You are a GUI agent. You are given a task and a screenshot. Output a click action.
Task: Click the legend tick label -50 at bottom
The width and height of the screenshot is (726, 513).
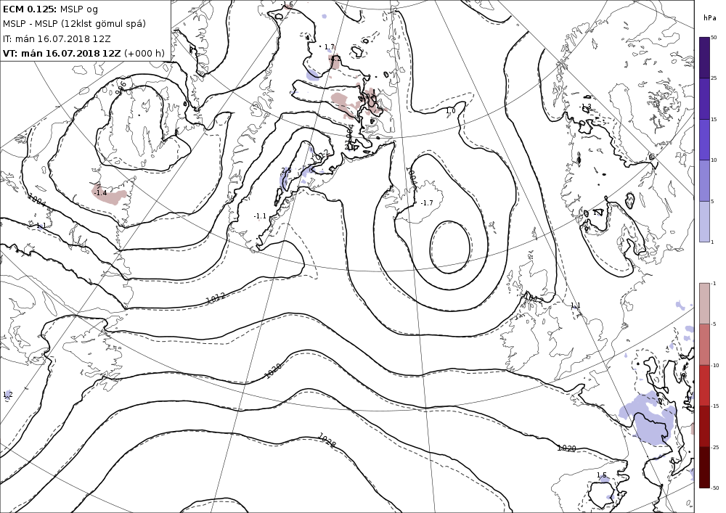(x=715, y=488)
